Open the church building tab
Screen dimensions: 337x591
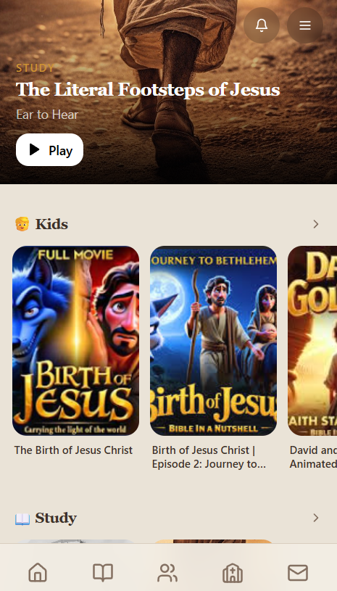click(233, 572)
